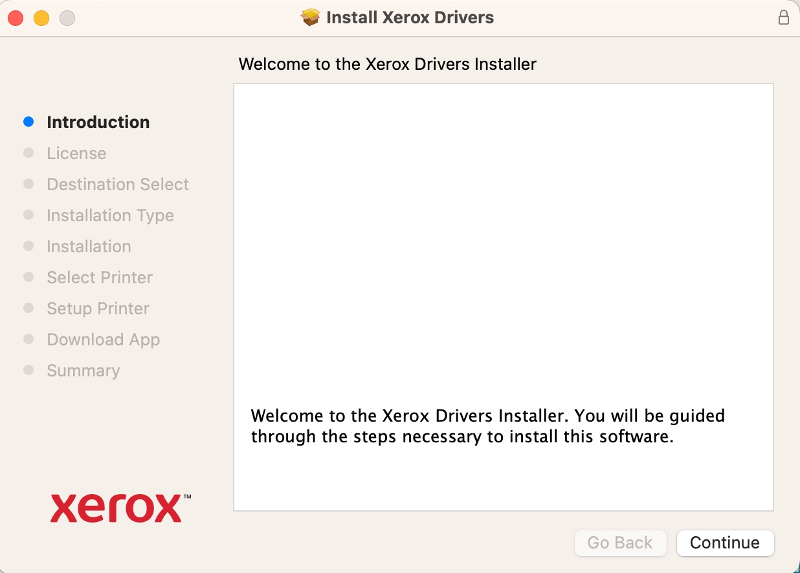Click the yellow minimize traffic light button

(41, 19)
